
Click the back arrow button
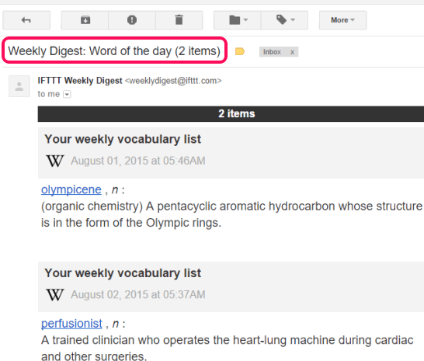click(x=26, y=20)
